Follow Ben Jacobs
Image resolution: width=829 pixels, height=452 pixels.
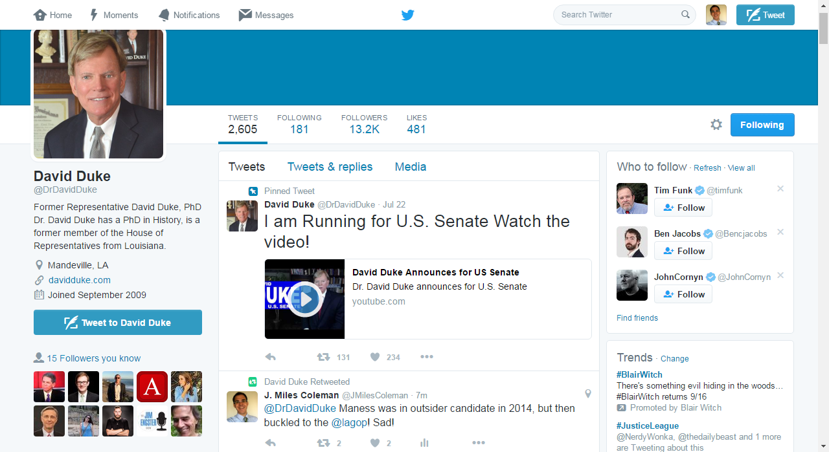pyautogui.click(x=683, y=251)
